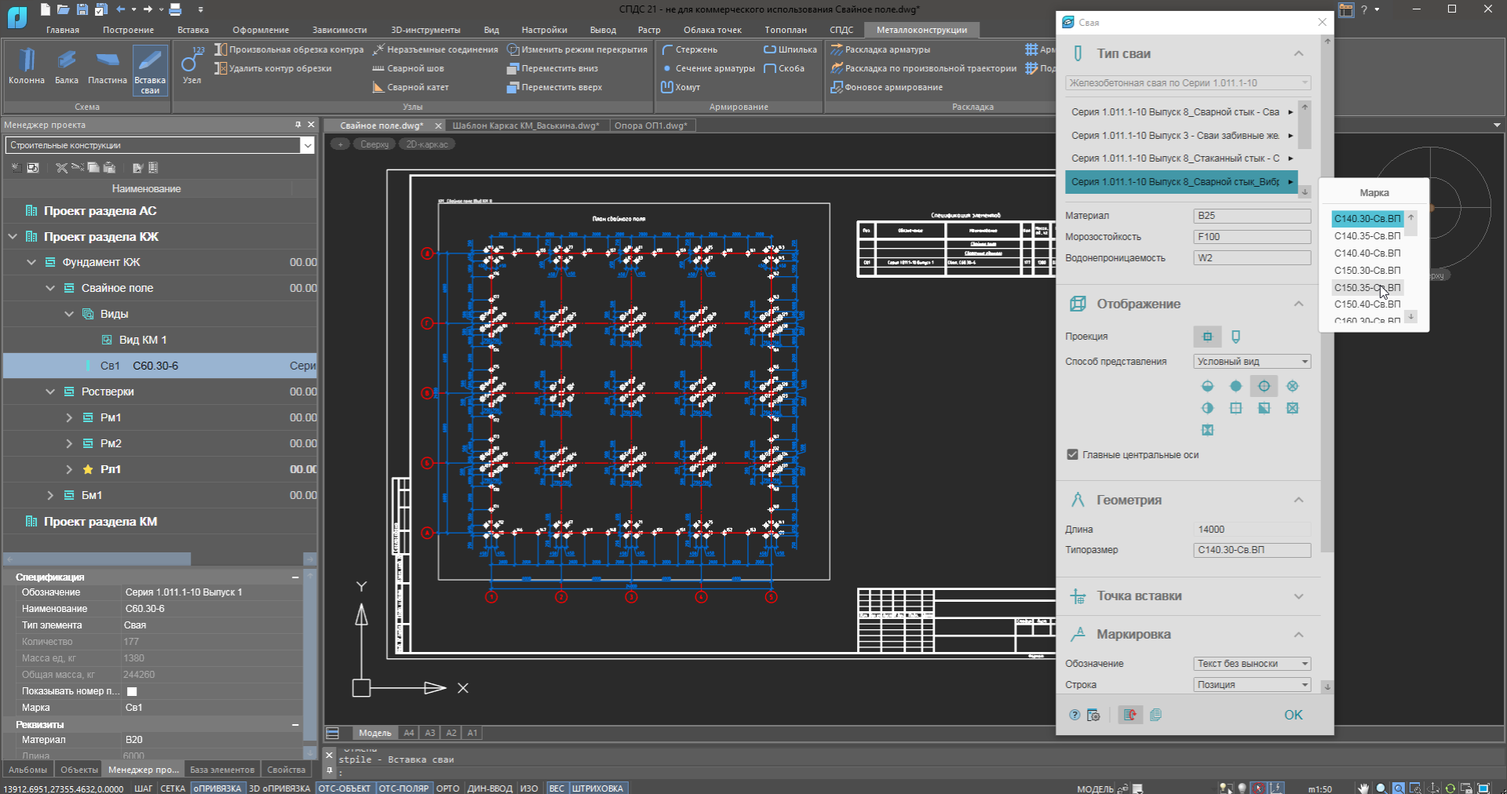Click Свая dialog vertical scrollbar
The width and height of the screenshot is (1507, 794).
pos(1327,298)
